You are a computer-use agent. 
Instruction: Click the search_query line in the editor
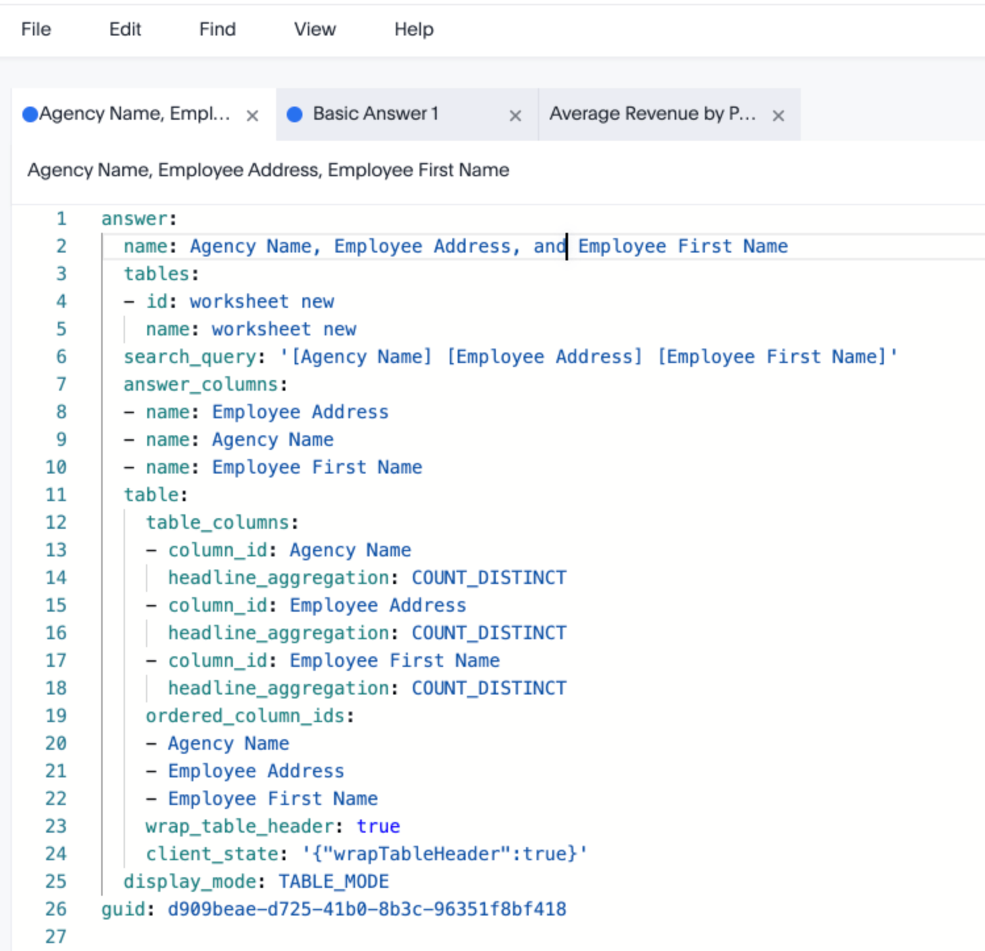click(x=510, y=356)
